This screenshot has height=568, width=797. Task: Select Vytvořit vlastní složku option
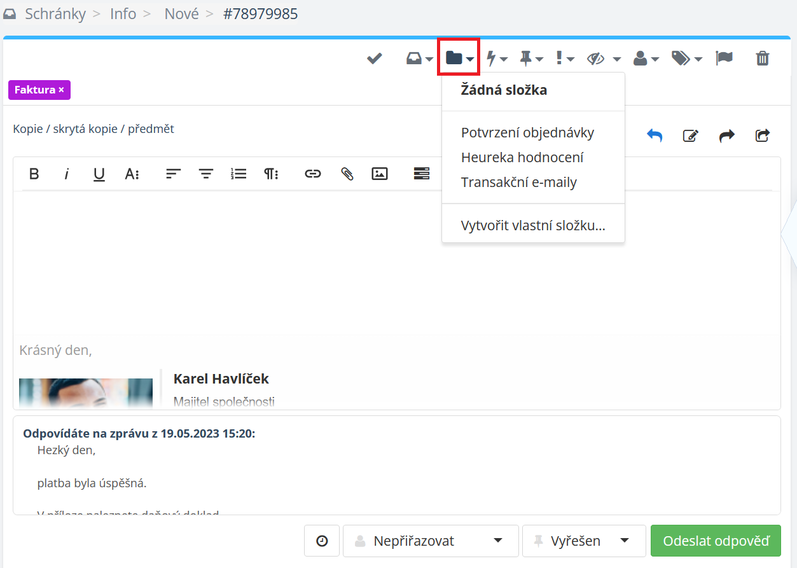533,226
